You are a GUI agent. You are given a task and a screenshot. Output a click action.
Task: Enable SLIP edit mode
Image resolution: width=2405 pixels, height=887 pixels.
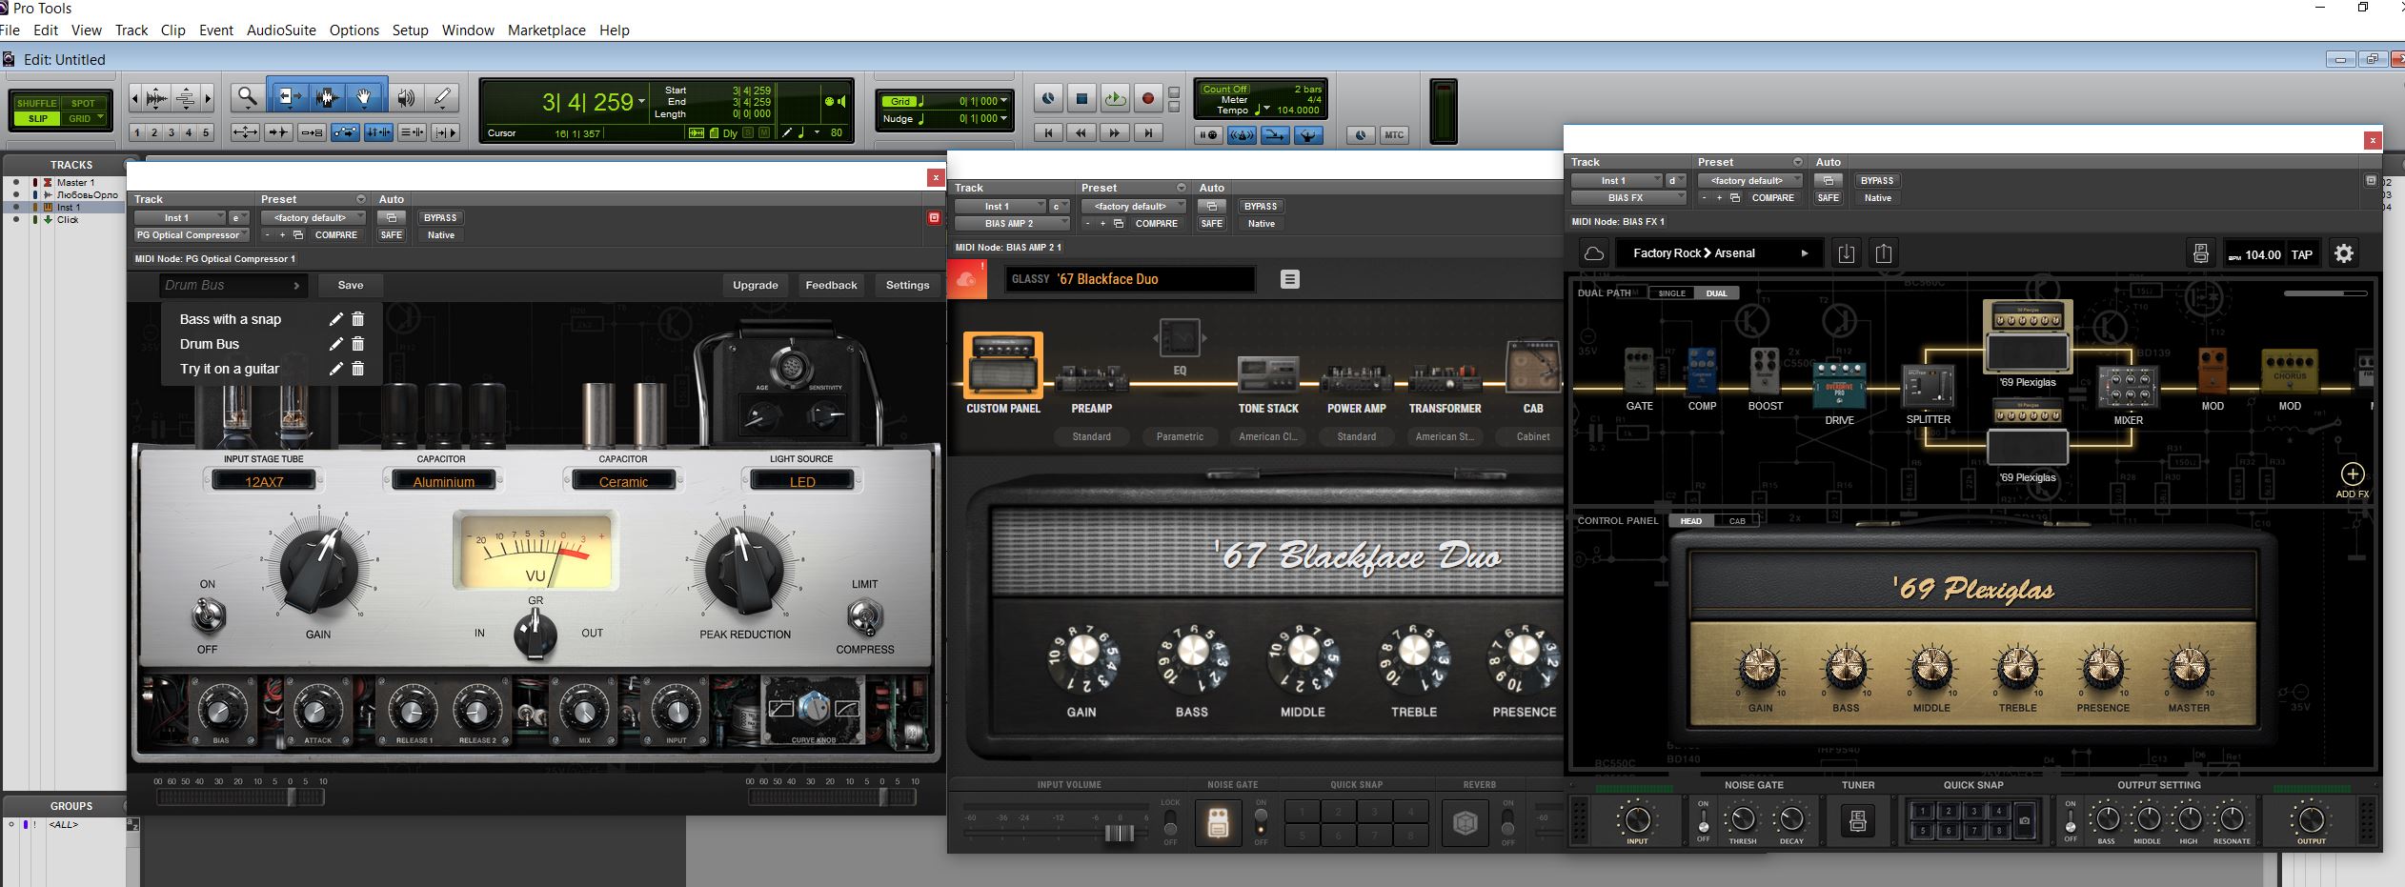[x=38, y=119]
